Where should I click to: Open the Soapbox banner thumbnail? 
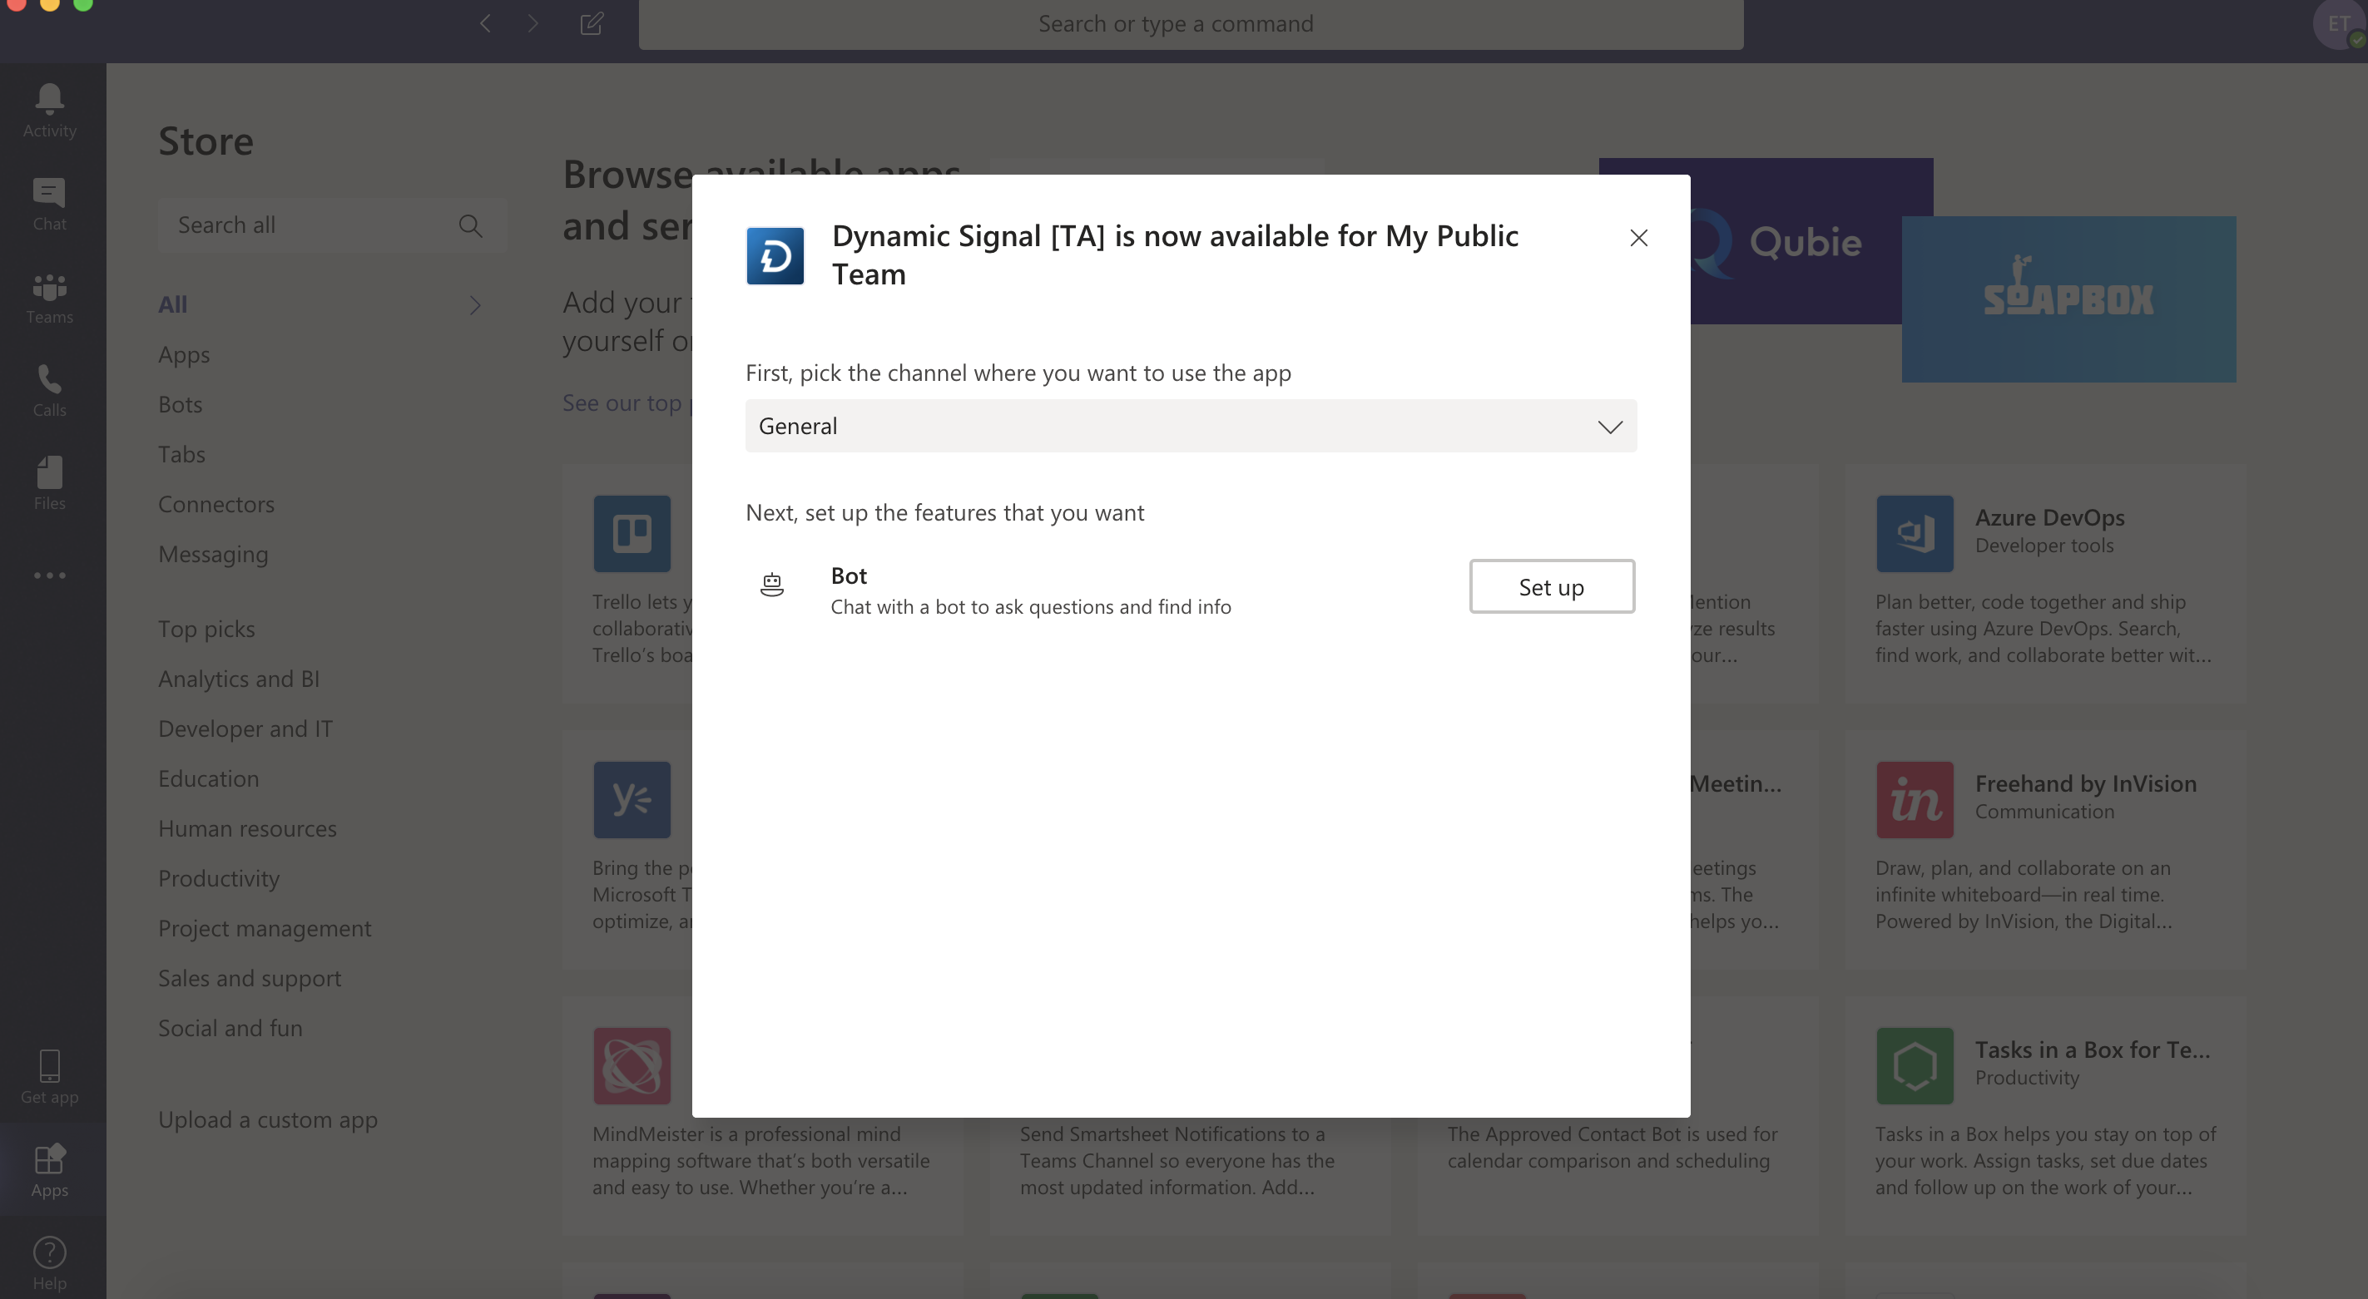point(2068,299)
